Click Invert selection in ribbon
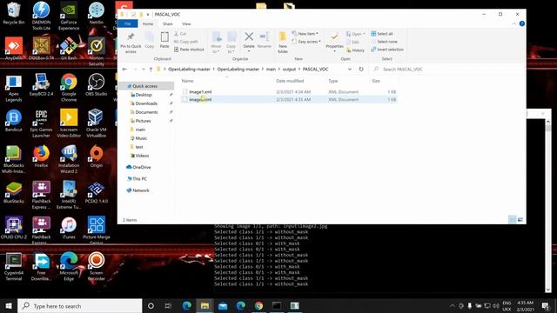Image resolution: width=557 pixels, height=313 pixels. 387,50
